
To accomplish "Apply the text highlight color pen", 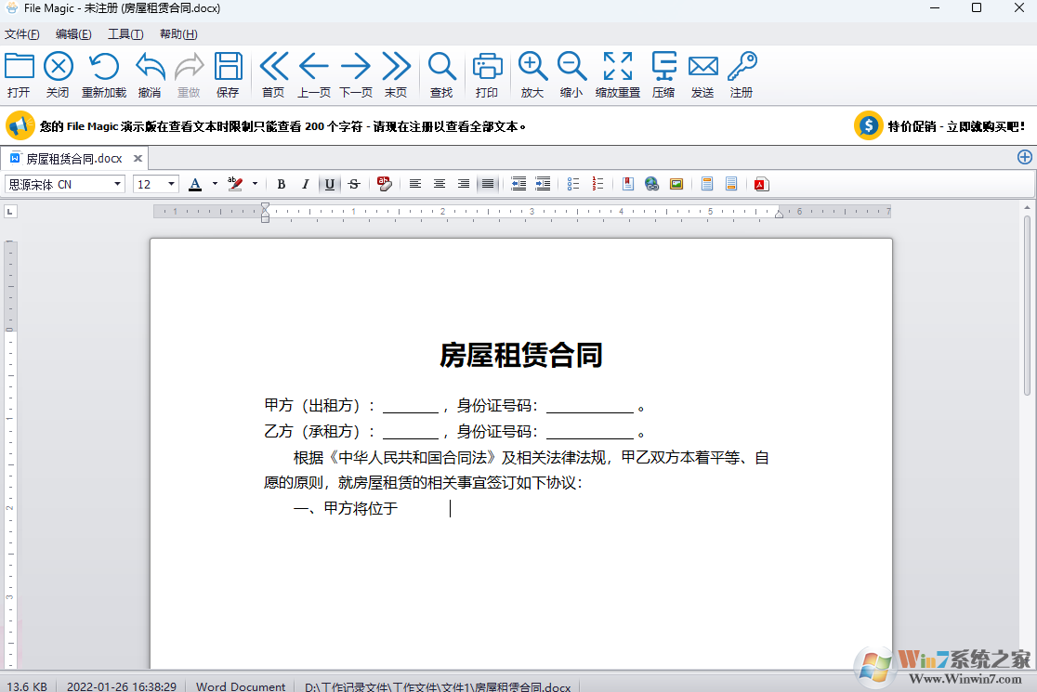I will pyautogui.click(x=235, y=184).
